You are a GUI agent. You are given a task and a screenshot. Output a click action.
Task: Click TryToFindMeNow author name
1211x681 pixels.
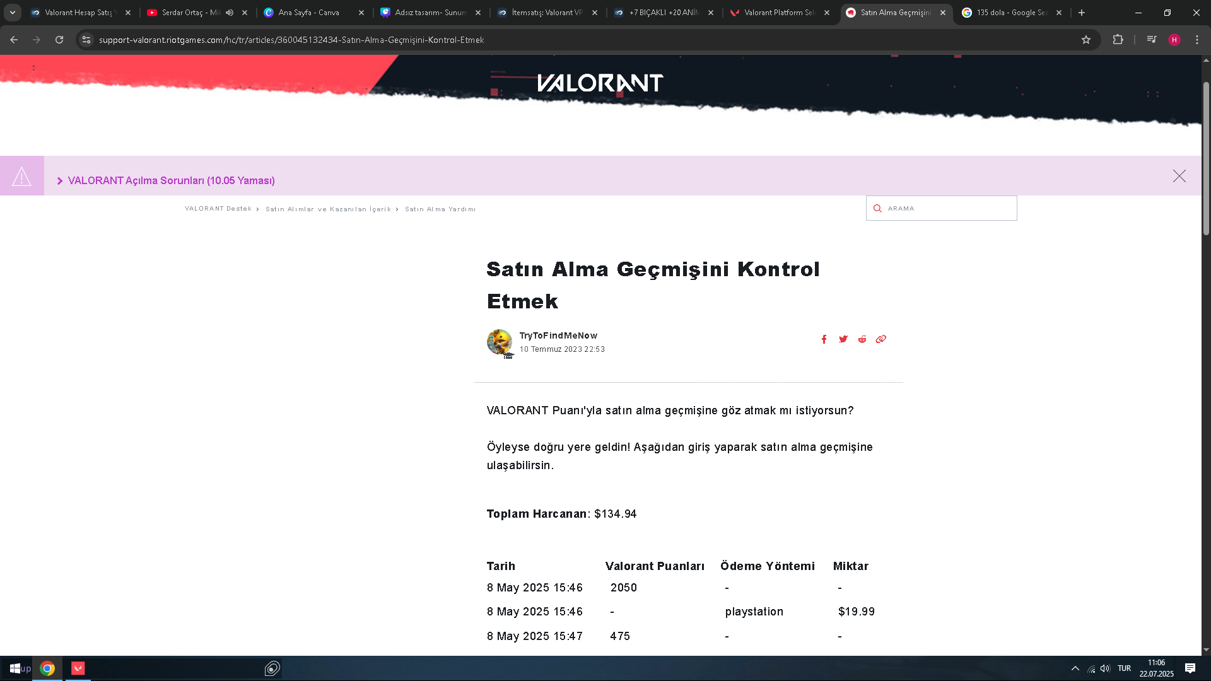point(558,335)
